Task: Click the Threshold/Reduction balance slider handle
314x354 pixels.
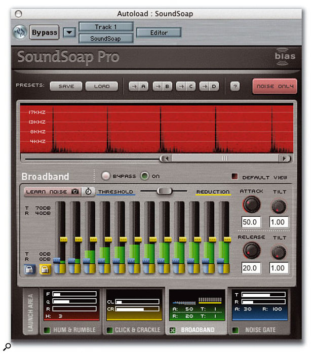Action: [164, 191]
